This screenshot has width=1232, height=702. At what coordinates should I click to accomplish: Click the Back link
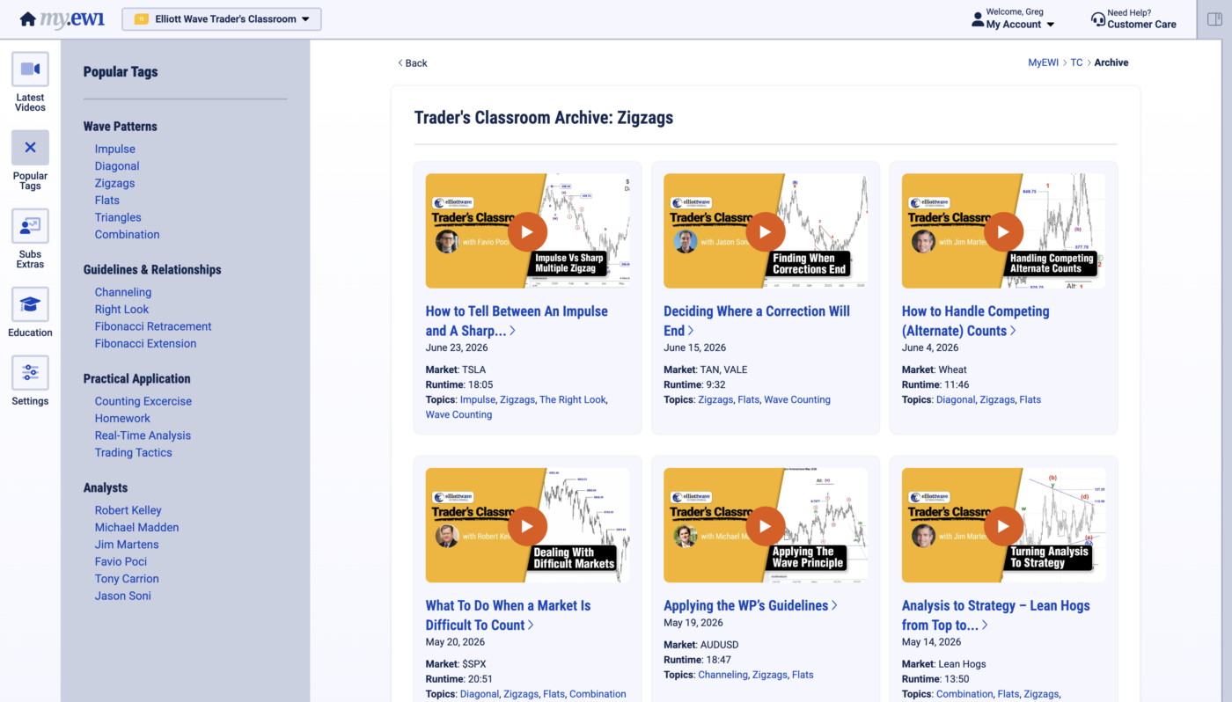pos(412,63)
